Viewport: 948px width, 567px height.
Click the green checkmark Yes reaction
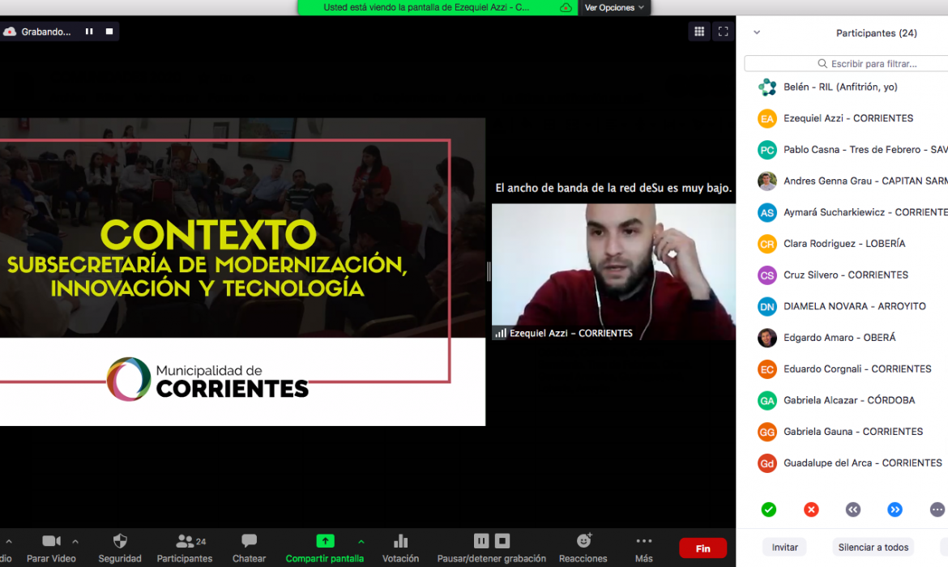768,509
